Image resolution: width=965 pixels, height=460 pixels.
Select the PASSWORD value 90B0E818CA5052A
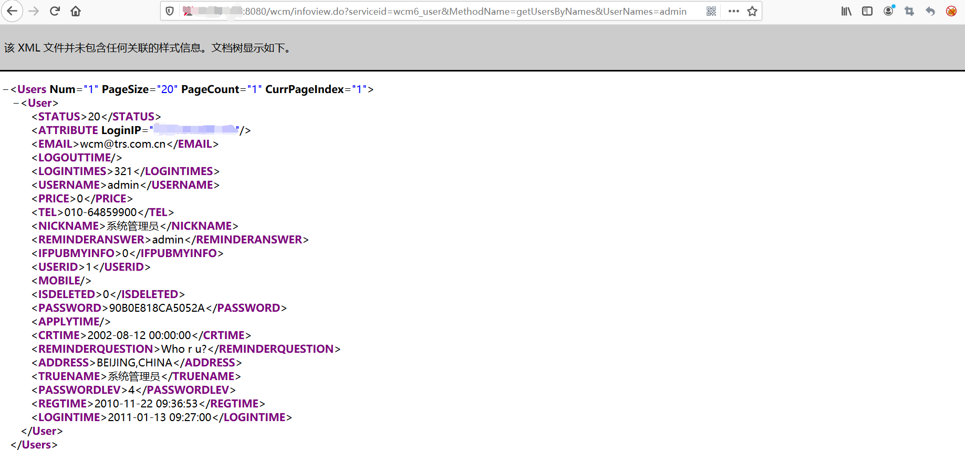pos(157,308)
